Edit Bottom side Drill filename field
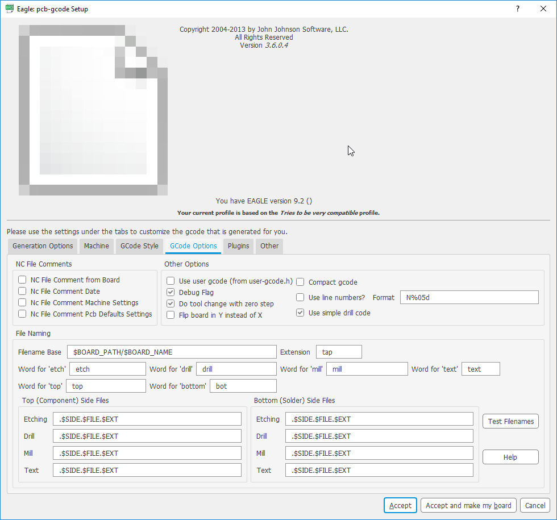The height and width of the screenshot is (520, 557). coord(380,436)
